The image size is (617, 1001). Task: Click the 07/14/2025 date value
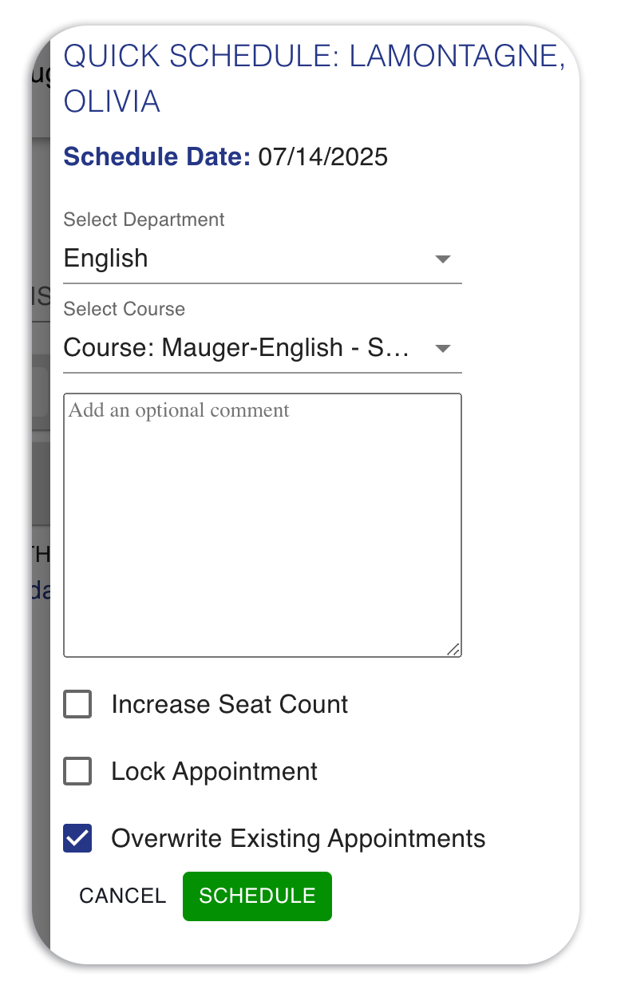point(323,157)
